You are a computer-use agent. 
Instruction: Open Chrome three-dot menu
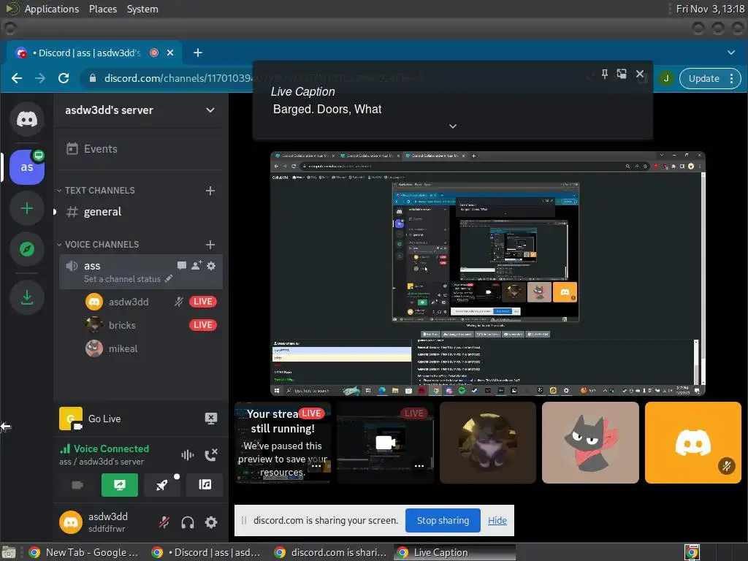[x=731, y=79]
